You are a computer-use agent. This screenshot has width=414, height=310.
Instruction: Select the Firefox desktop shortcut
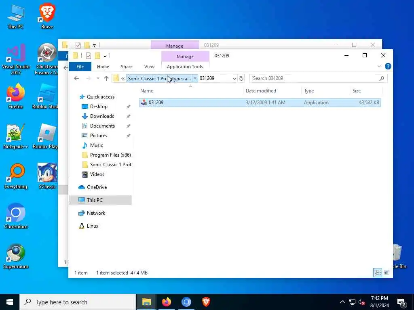[x=16, y=96]
